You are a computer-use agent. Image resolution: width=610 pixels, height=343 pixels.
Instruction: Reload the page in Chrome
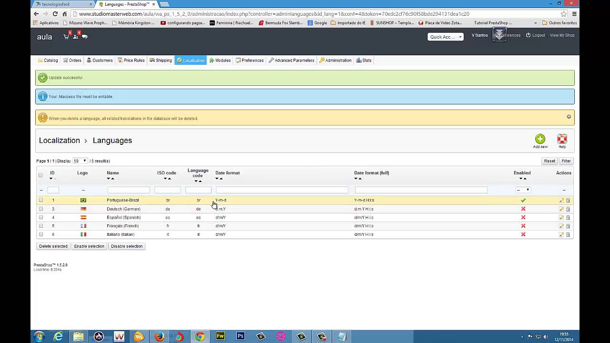point(55,14)
